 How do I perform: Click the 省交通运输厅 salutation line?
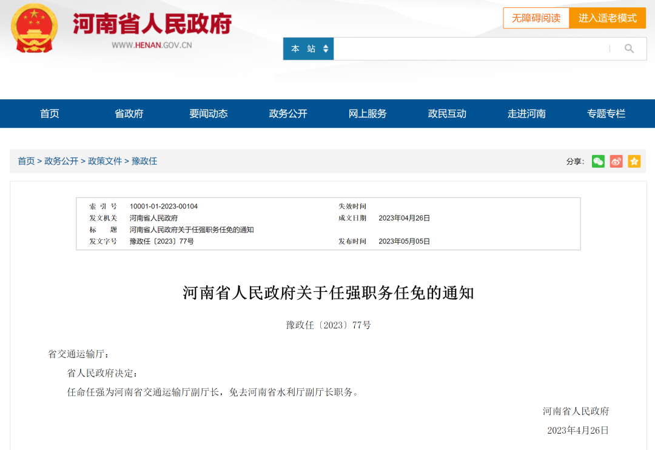click(78, 354)
